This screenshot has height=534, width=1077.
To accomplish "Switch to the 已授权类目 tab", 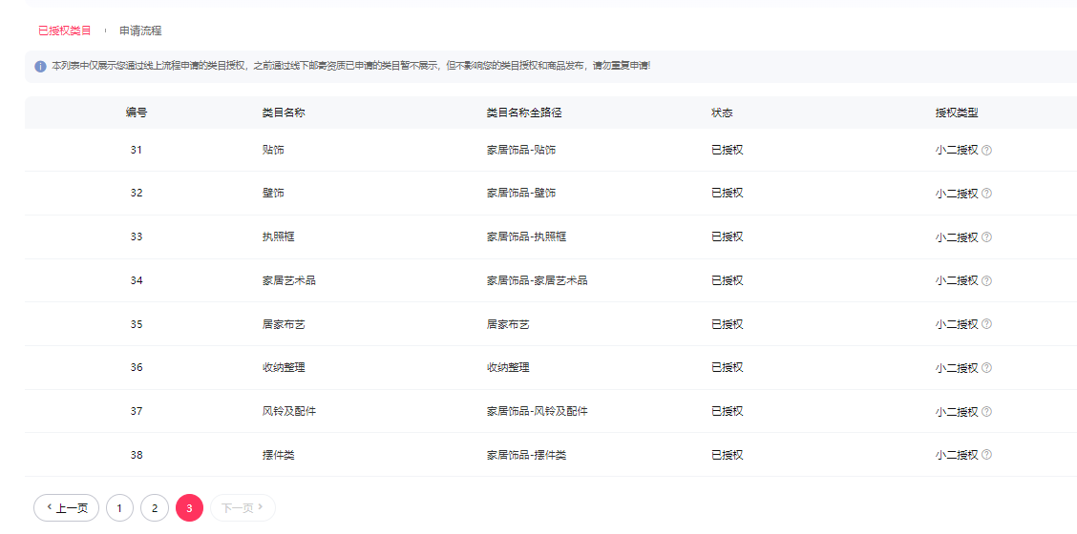I will [x=65, y=31].
